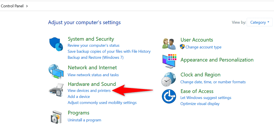Viewport: 274px width, 125px height.
Task: Click Uninstall a program link
Action: (84, 120)
